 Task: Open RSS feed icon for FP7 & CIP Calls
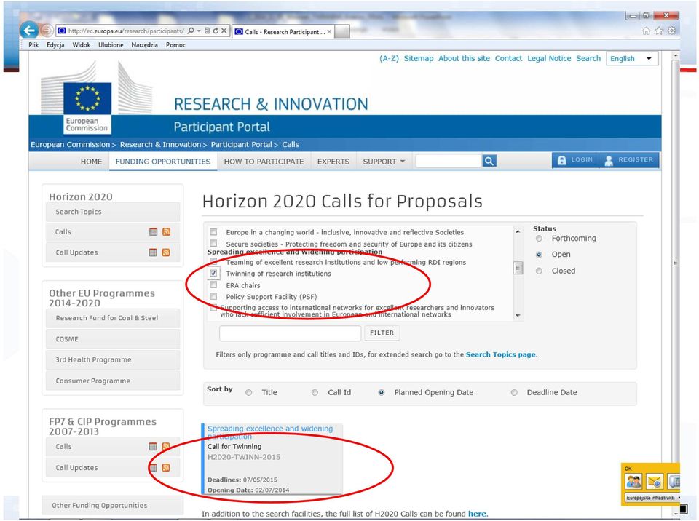(166, 446)
